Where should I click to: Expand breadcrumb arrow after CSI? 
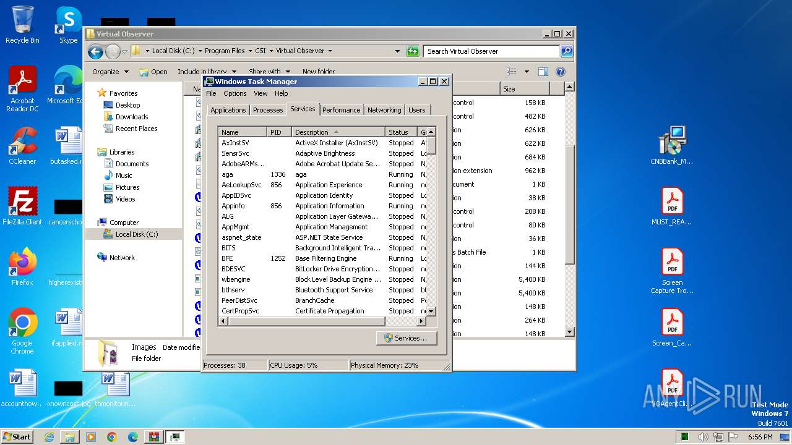pos(271,51)
